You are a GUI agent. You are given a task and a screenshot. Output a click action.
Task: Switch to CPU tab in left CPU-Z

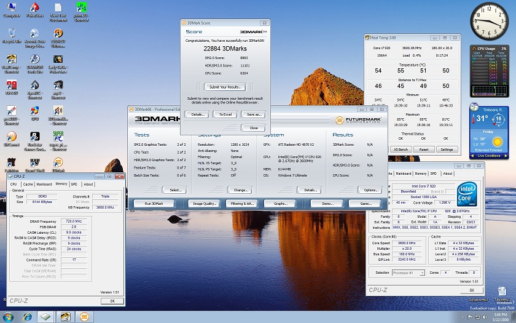click(x=14, y=184)
